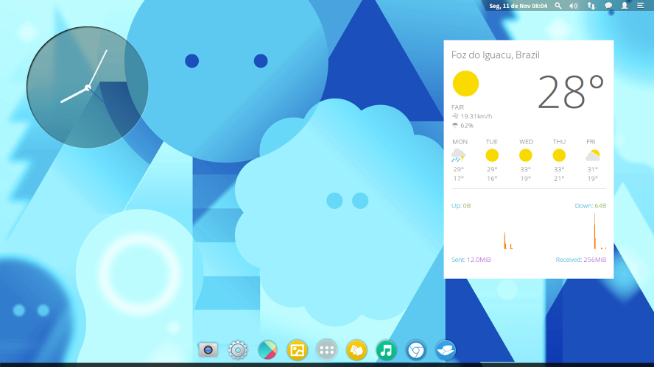Open the Settings gear in the dock

238,350
